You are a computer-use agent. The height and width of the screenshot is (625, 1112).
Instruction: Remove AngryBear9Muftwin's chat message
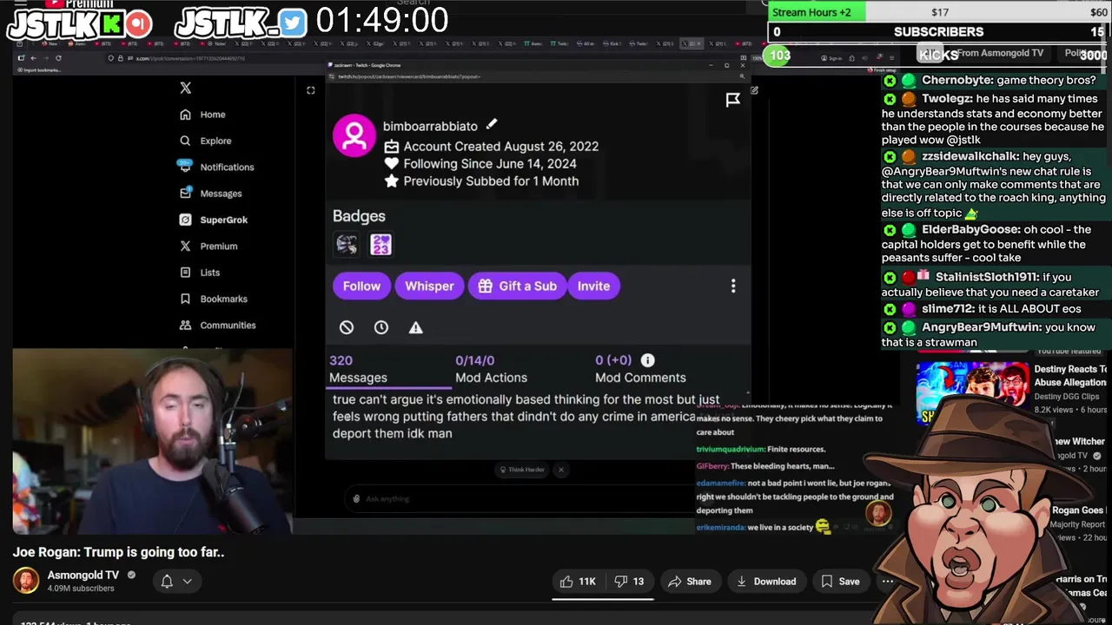pyautogui.click(x=890, y=328)
